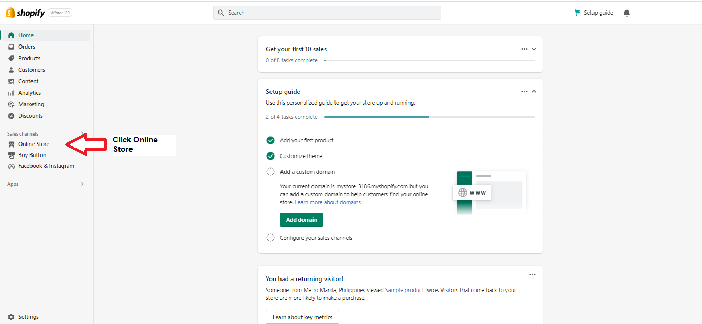Click the Sales channels section label

pos(23,134)
